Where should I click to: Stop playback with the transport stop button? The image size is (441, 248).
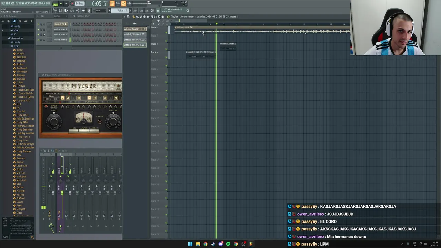pyautogui.click(x=66, y=4)
